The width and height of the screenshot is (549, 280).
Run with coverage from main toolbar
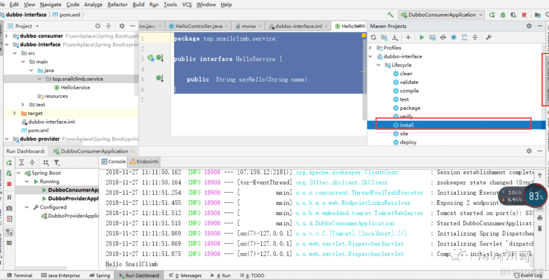click(x=513, y=15)
